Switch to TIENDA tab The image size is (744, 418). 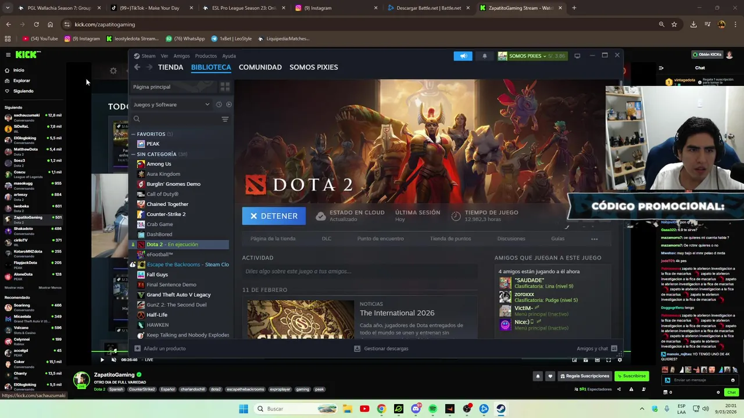(170, 67)
